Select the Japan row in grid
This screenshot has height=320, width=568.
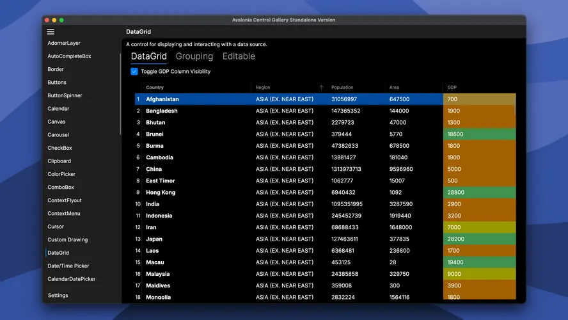[288, 239]
